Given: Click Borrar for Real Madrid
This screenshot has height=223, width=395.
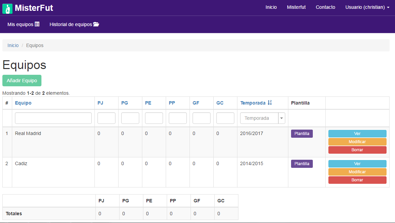Looking at the screenshot, I should click(357, 150).
